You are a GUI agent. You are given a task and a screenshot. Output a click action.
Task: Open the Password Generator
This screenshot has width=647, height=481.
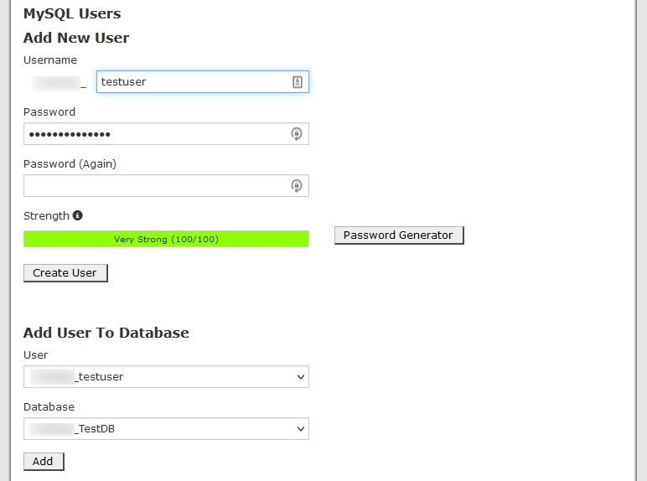coord(398,235)
